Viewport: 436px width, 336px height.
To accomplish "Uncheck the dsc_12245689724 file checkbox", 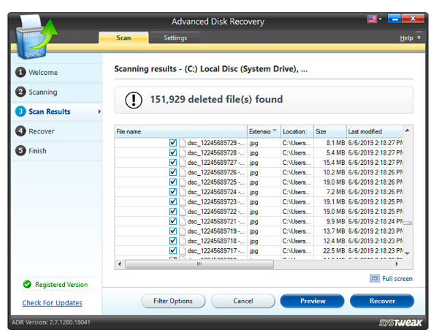I will [173, 192].
